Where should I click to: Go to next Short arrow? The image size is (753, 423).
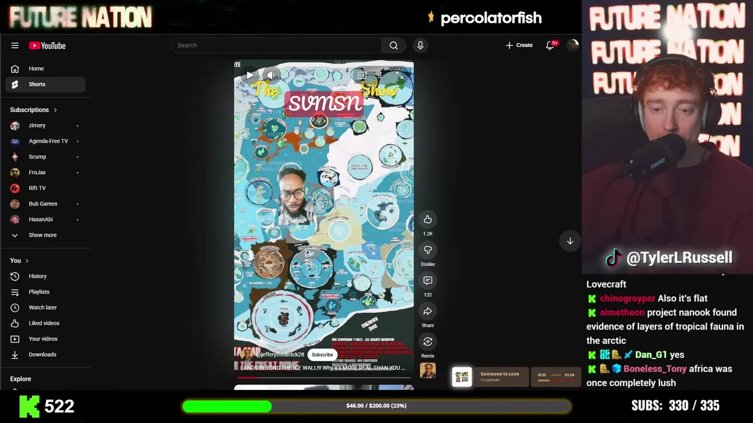click(570, 241)
